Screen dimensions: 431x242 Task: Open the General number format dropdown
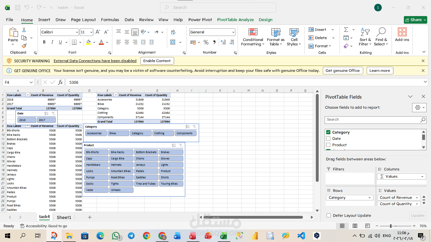tap(233, 32)
